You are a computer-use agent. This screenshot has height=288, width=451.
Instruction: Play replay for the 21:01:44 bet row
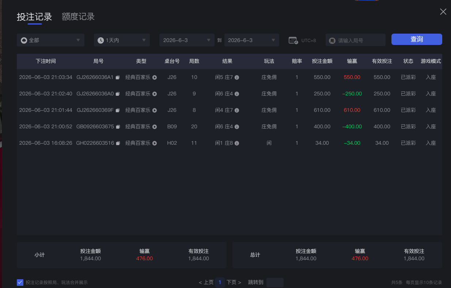pyautogui.click(x=155, y=110)
